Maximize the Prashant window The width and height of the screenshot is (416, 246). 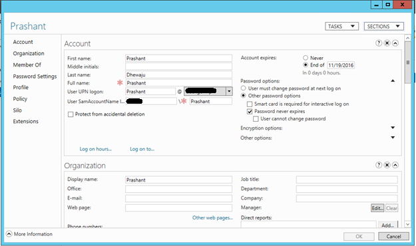point(388,5)
